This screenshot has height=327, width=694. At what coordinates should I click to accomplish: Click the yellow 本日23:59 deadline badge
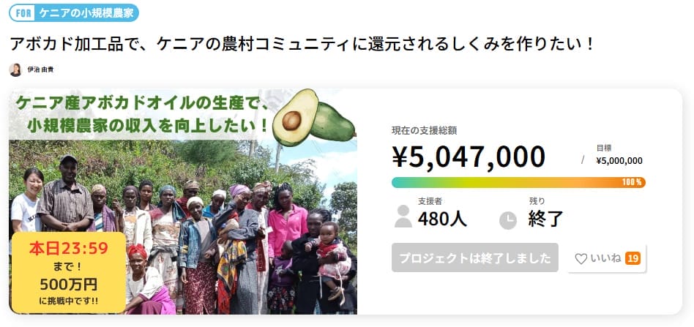point(69,272)
